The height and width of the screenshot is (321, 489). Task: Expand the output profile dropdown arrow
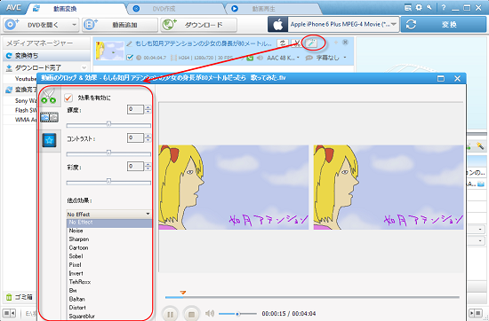pos(394,24)
